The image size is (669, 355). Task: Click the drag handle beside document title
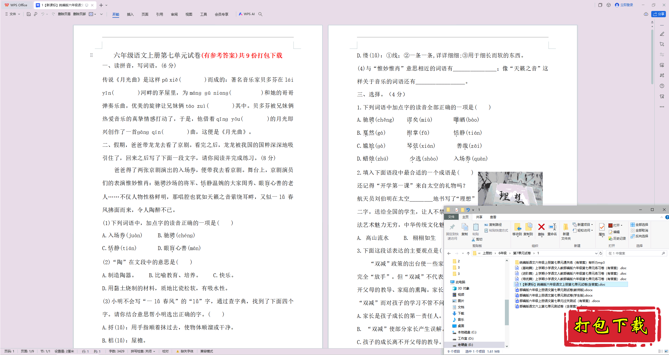tap(91, 55)
